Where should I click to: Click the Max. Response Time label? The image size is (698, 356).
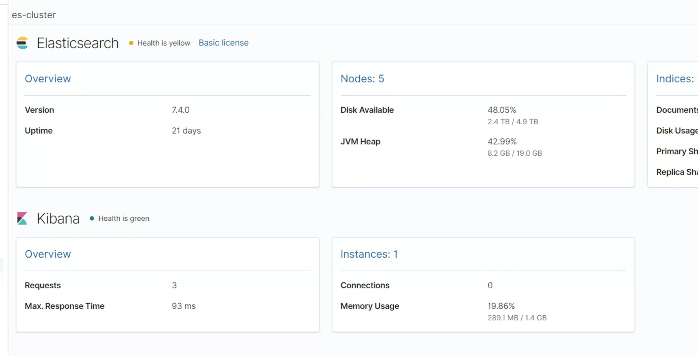[x=64, y=306]
